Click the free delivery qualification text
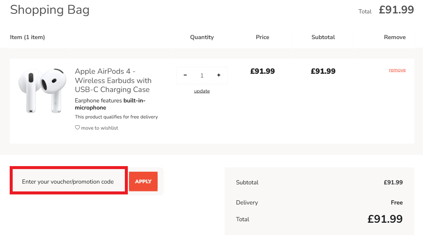Screen dimensions: 423x235 pos(116,117)
